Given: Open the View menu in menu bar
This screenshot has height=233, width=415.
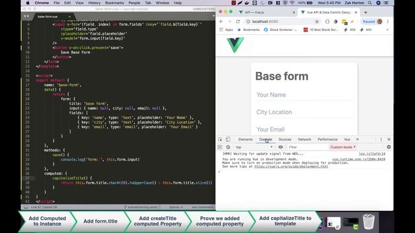Looking at the screenshot, I should 79,3.
